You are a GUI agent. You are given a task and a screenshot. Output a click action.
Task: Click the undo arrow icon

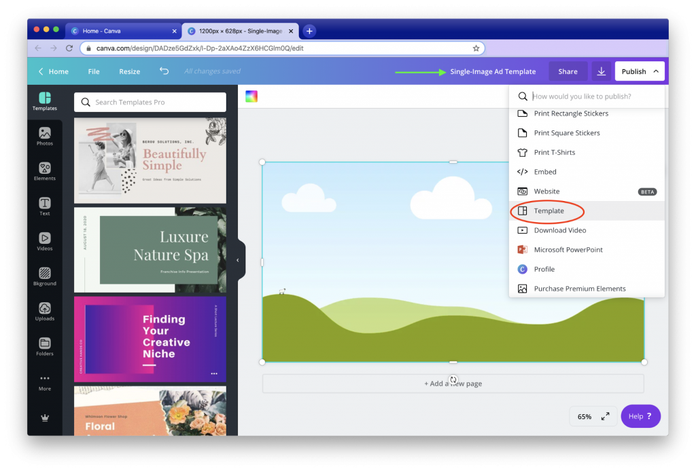(x=164, y=71)
